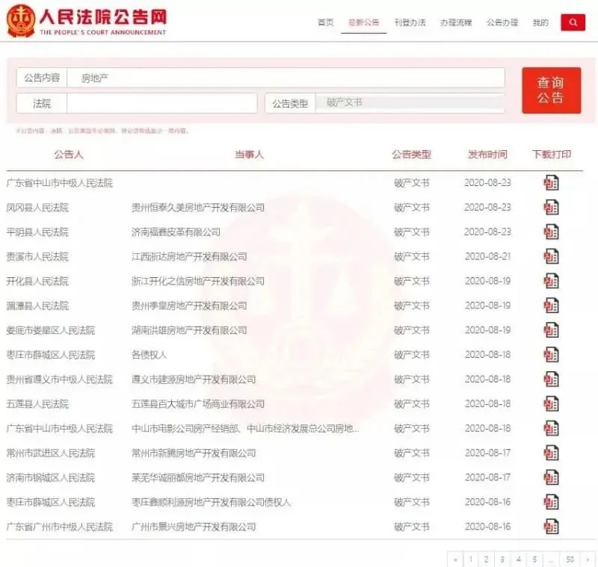Open the 公告类型 dropdown showing 破产文书
The width and height of the screenshot is (598, 567).
click(410, 103)
